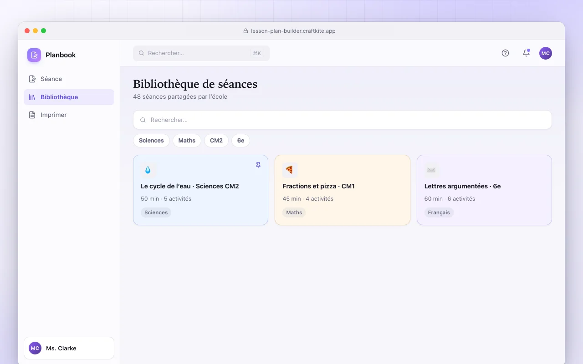Open Fractions et pizza lesson card

343,190
